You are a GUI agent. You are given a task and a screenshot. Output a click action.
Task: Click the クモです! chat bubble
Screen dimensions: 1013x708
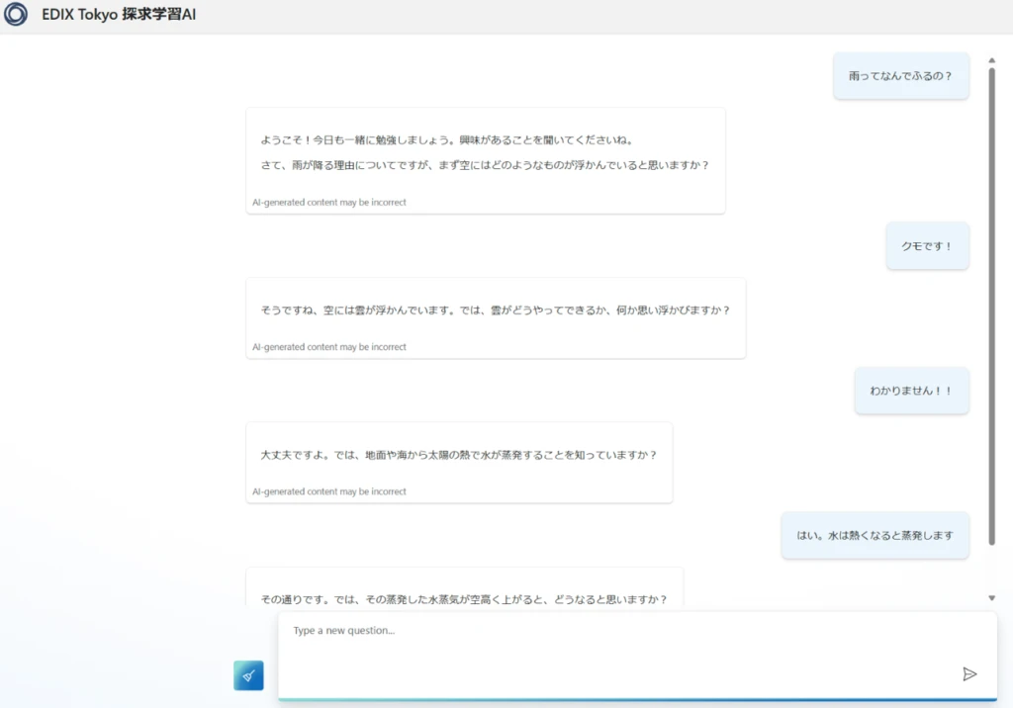[x=927, y=246]
